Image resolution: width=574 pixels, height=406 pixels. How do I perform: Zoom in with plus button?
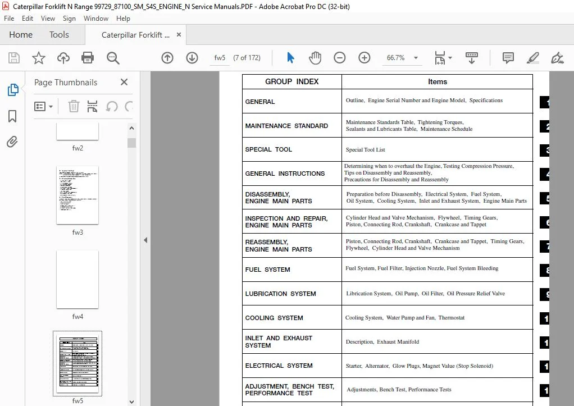[x=365, y=58]
